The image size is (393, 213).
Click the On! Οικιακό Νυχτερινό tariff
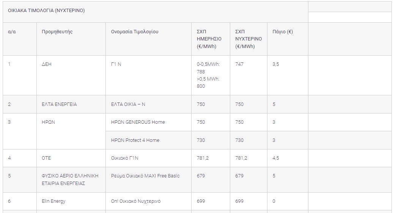click(x=136, y=201)
